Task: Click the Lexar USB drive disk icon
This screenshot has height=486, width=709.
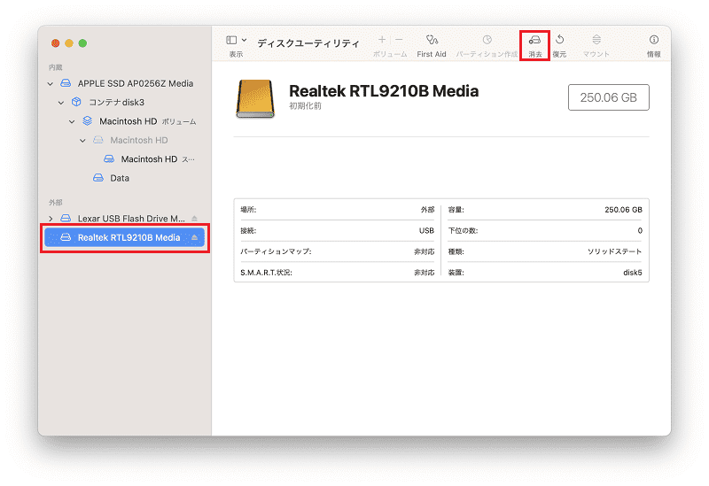Action: coord(66,218)
